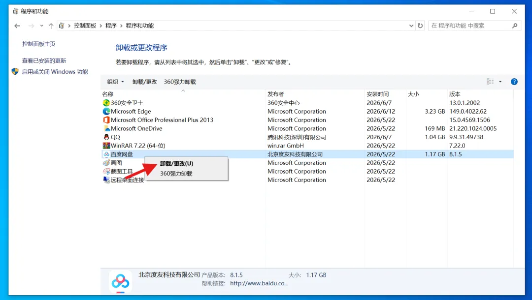Click the change view layout icon
532x300 pixels.
click(490, 82)
